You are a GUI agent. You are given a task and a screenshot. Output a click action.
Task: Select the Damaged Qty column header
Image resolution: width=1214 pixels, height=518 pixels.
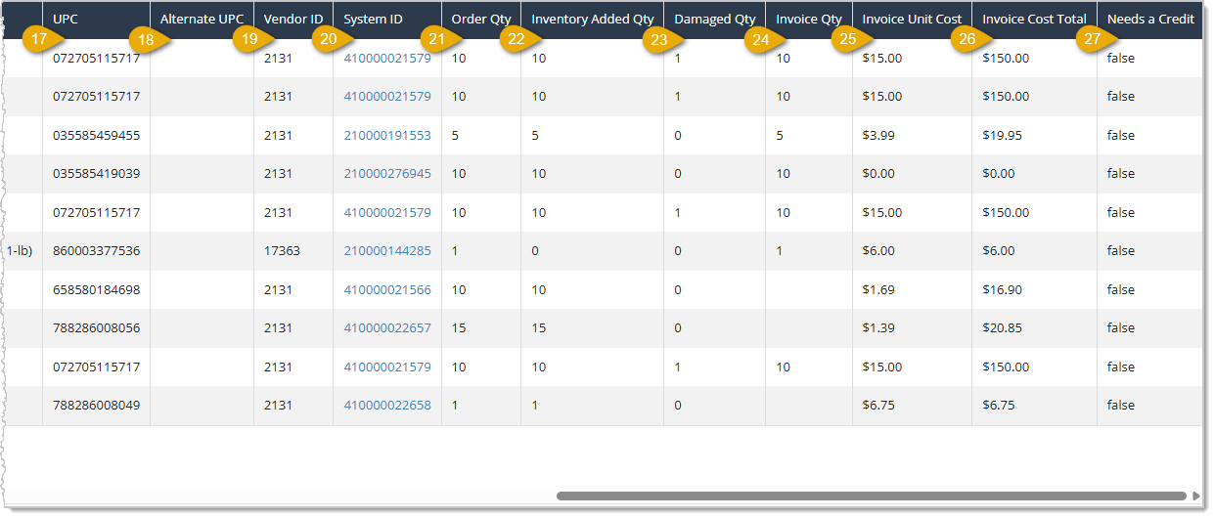tap(715, 19)
